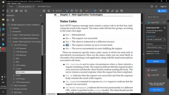Screen dimensions: 169x95
Task: Open help question mark icon
Action: (152, 6)
